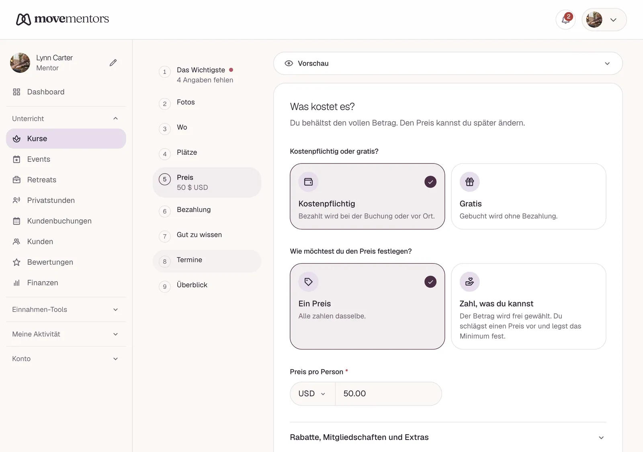Image resolution: width=643 pixels, height=452 pixels.
Task: Expand Rabatte, Mitgliedschaften und Extras
Action: [x=448, y=437]
